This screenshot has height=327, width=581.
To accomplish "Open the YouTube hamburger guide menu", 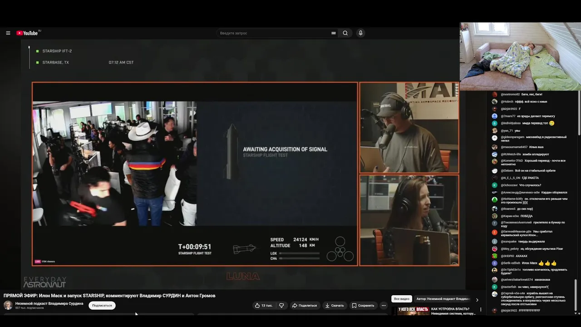I will [x=8, y=33].
